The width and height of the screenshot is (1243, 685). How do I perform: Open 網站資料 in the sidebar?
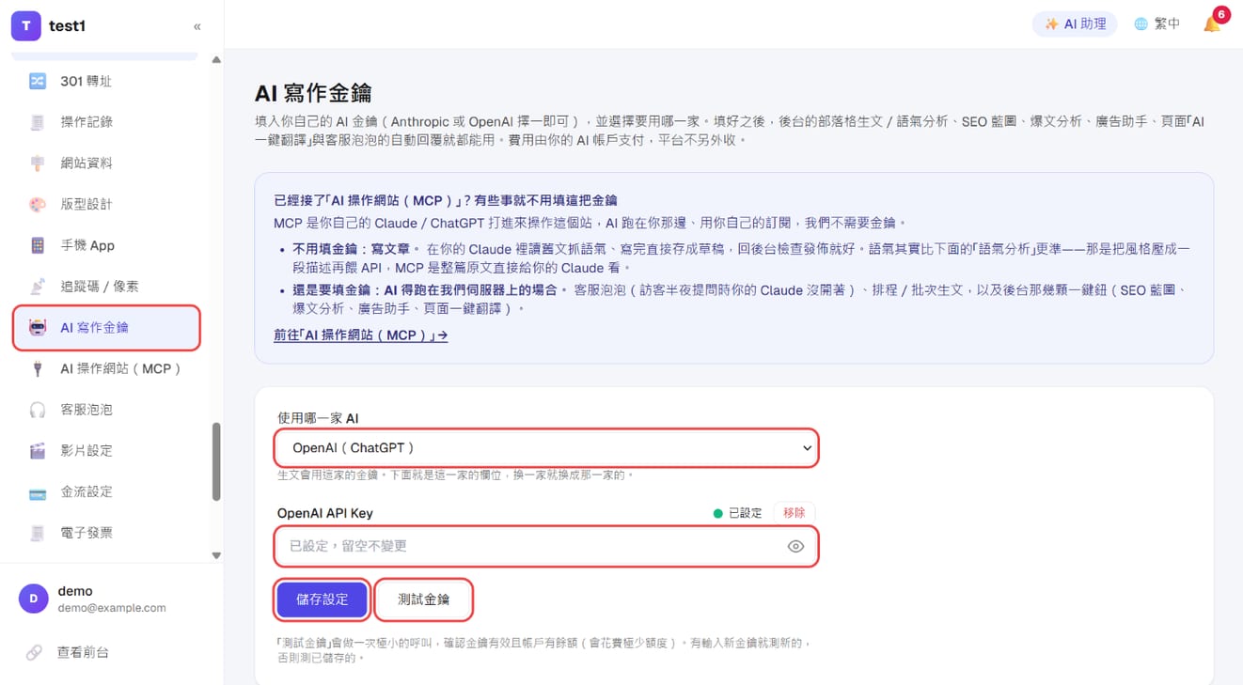click(x=106, y=163)
